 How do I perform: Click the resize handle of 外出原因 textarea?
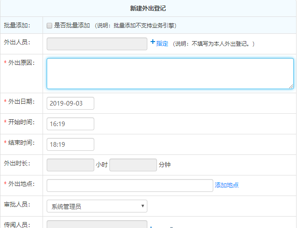(x=291, y=86)
